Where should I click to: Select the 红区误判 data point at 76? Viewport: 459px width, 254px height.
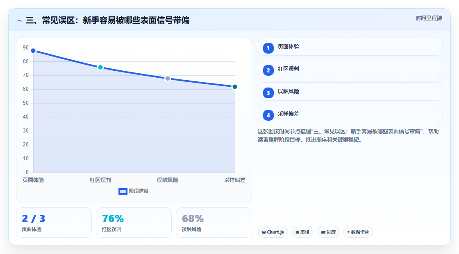tap(100, 67)
